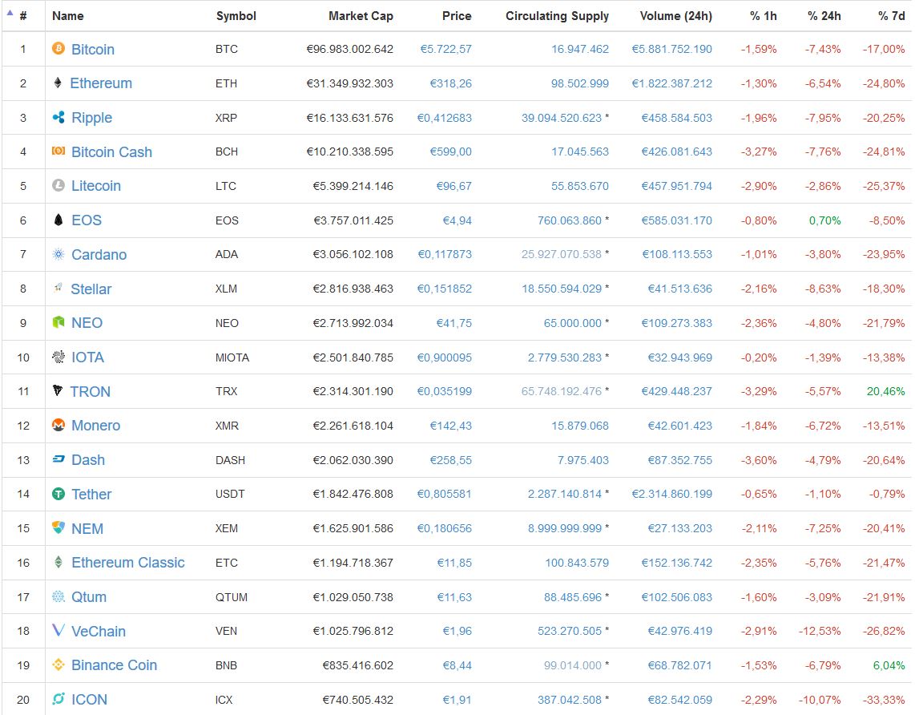915x715 pixels.
Task: Click Binance Coin 7d change 6,04%
Action: 889,665
